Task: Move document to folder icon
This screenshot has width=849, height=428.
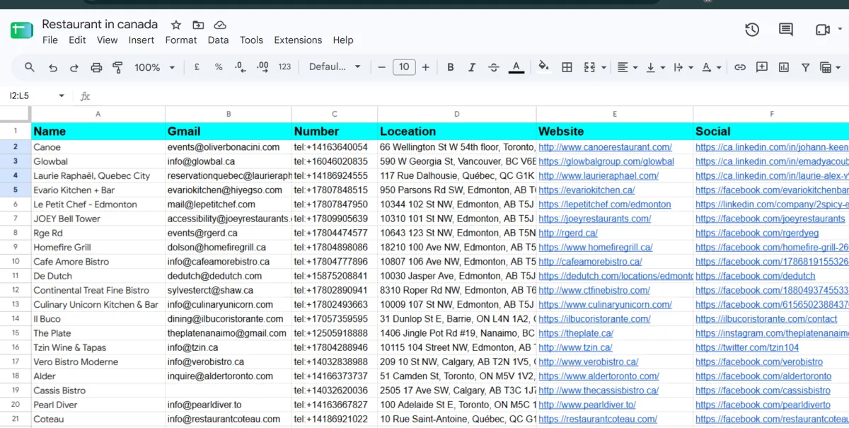Action: (198, 25)
